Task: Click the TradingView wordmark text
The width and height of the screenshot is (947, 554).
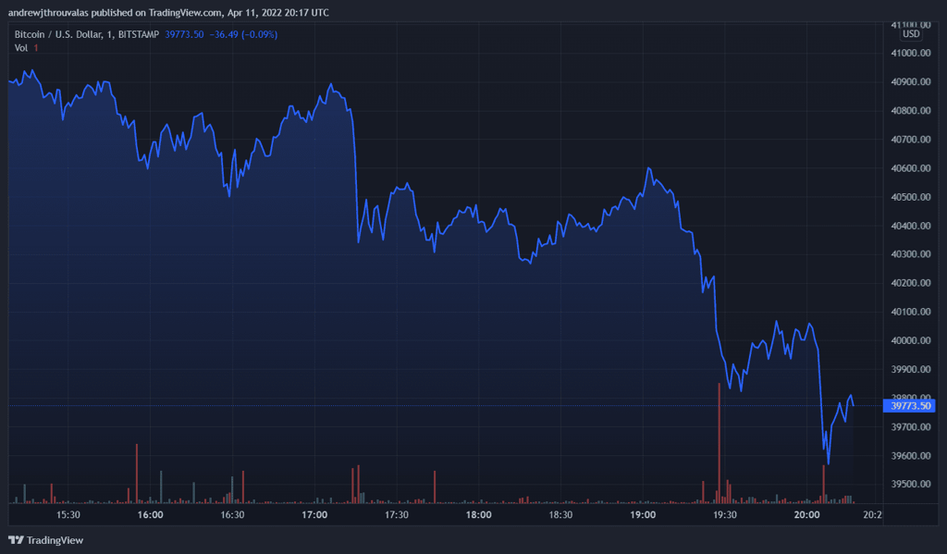Action: 55,540
